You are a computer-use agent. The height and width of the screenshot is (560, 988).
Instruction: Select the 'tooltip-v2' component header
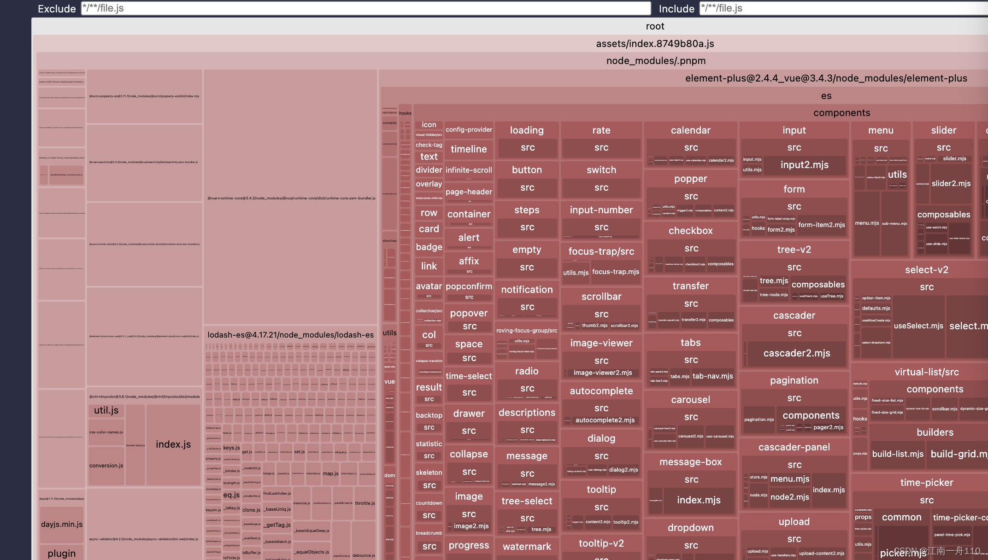click(601, 543)
